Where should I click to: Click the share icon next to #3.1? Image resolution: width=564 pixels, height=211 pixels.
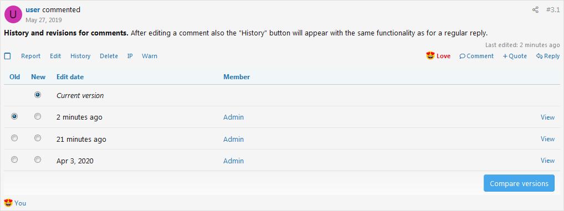[x=535, y=10]
